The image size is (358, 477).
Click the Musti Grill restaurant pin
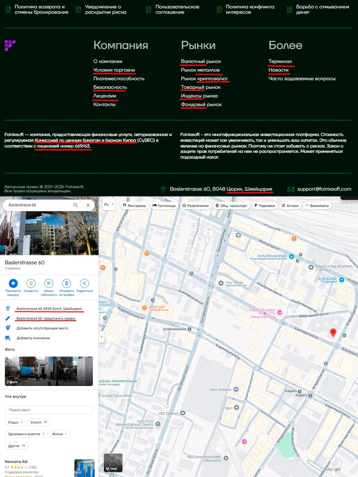coord(144,308)
